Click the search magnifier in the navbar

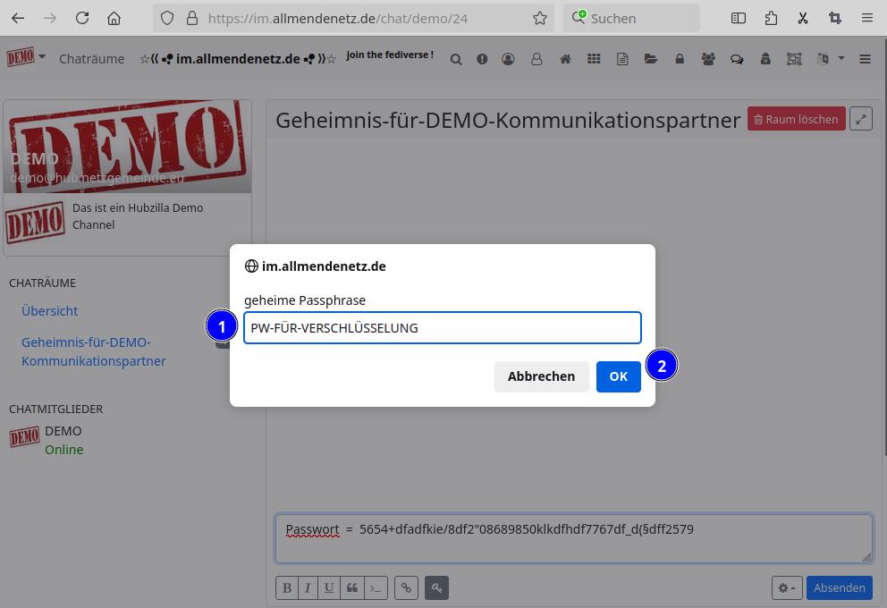pyautogui.click(x=456, y=59)
